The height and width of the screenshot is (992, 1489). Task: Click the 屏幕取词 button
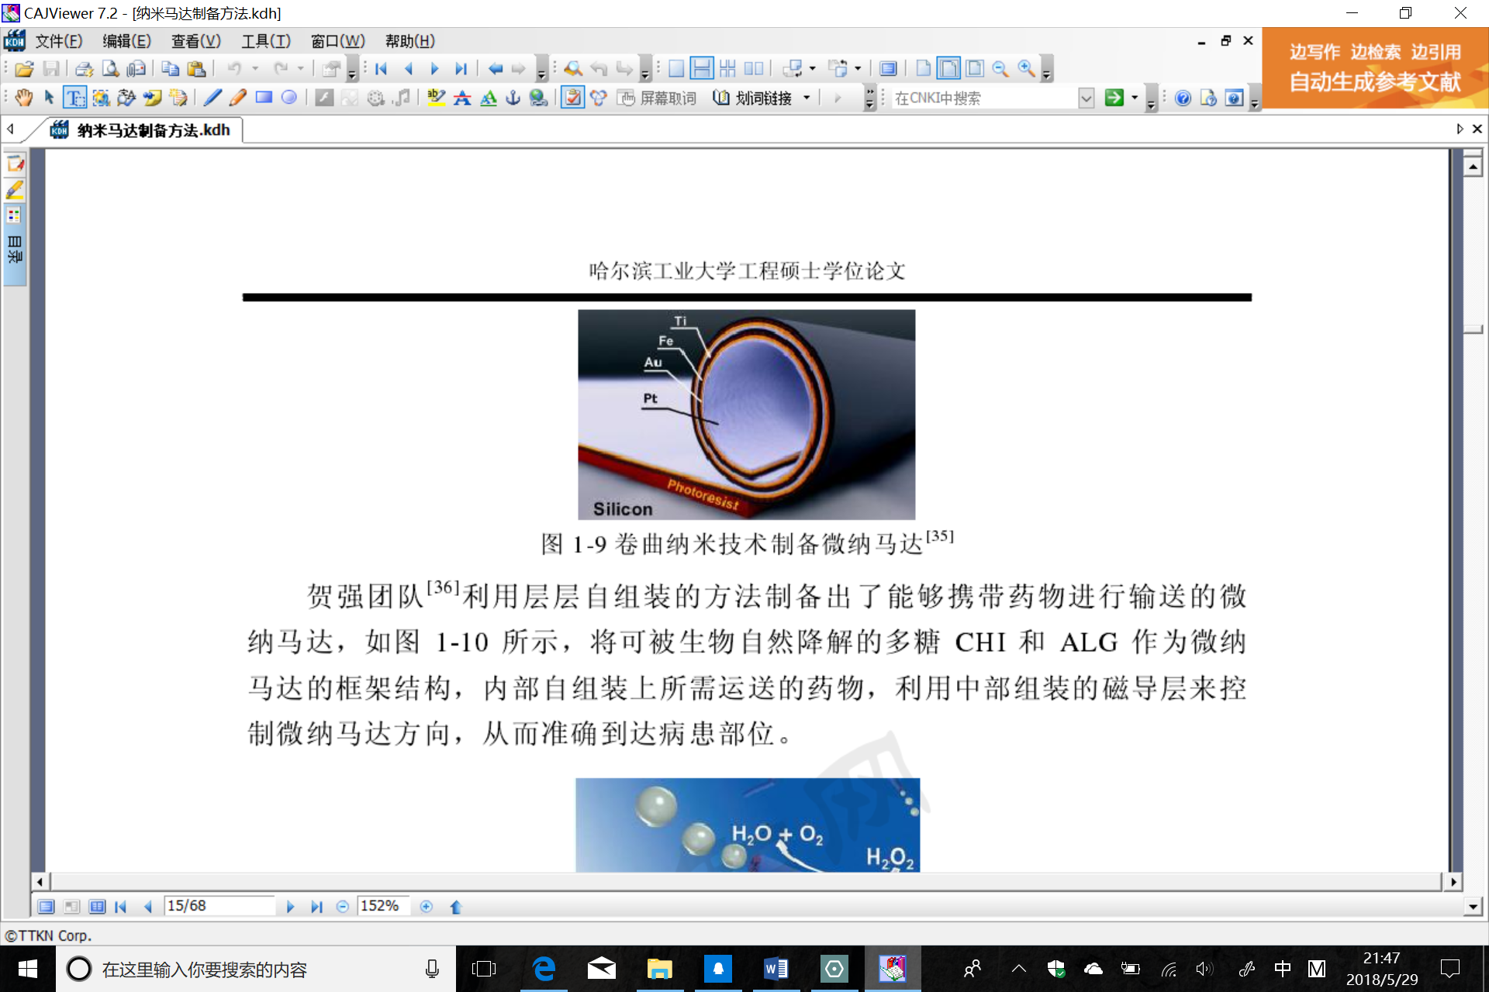pyautogui.click(x=658, y=98)
